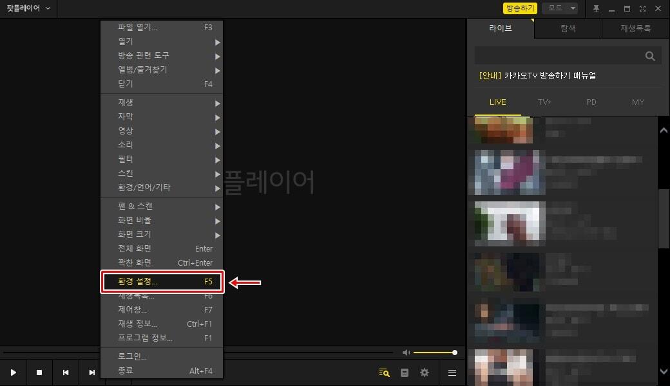Screen dimensions: 670x386
Task: Click the Stop button
Action: [x=39, y=372]
